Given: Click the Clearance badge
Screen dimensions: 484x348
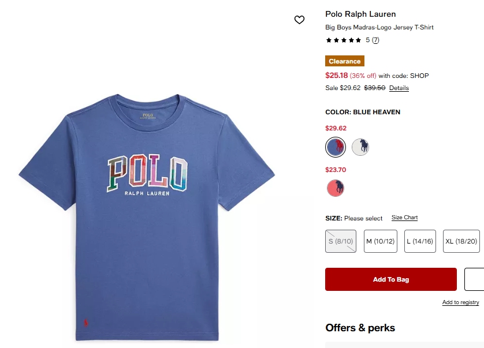Looking at the screenshot, I should (x=344, y=61).
